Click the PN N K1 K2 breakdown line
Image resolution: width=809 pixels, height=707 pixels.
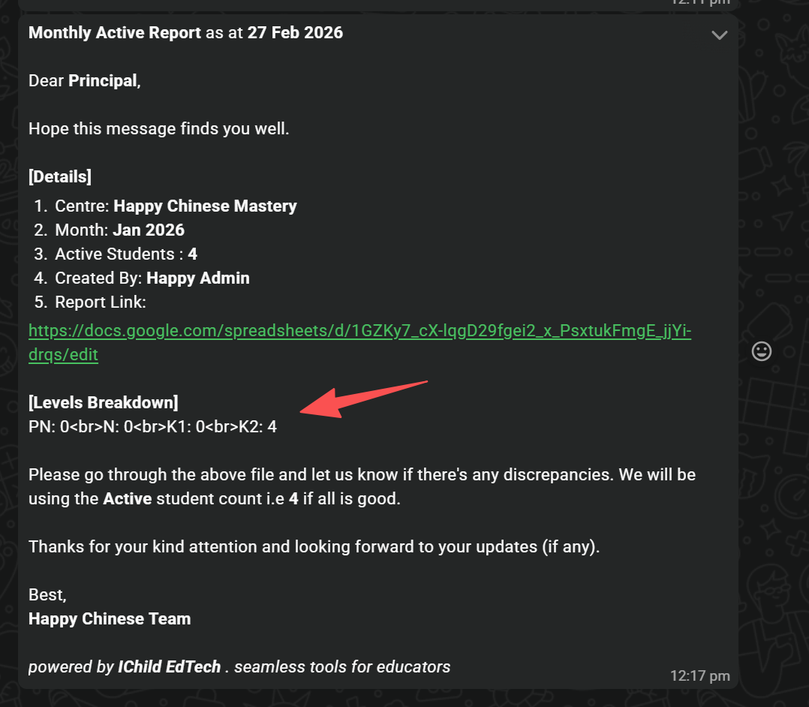[152, 426]
